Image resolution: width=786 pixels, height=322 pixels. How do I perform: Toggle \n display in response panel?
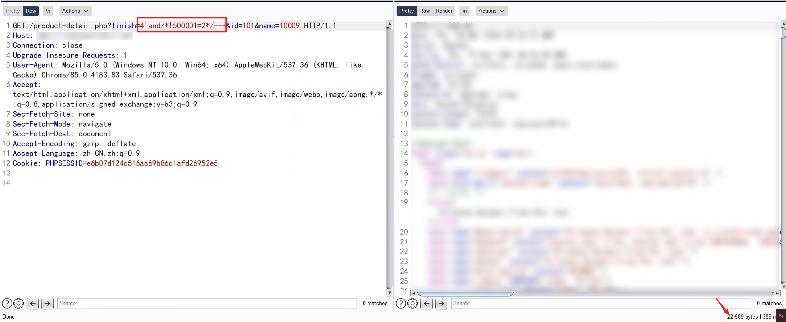coord(464,11)
